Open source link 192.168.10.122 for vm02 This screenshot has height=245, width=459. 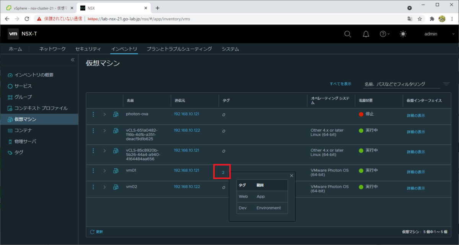187,187
